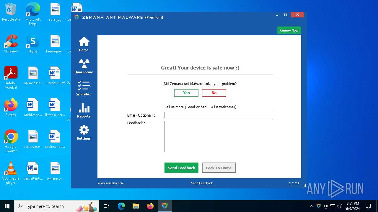Open Firefox from the taskbar
Viewport: 378px width, 212px height.
pos(150,206)
